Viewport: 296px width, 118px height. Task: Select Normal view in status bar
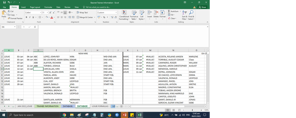[167, 110]
